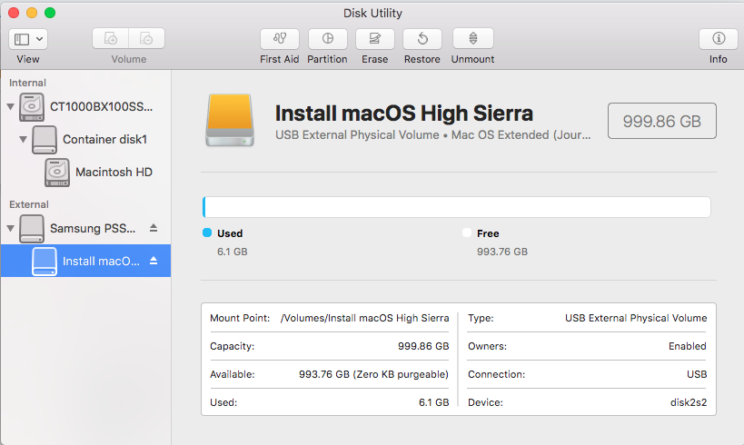744x445 pixels.
Task: Open the View sidebar dropdown
Action: tap(27, 39)
